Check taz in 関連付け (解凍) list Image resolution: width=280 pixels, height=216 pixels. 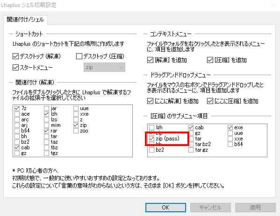click(46, 142)
